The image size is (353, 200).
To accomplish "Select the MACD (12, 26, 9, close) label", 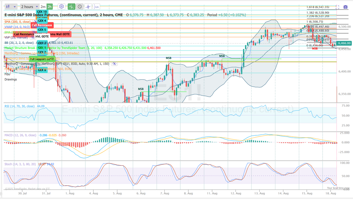I will click(20, 135).
